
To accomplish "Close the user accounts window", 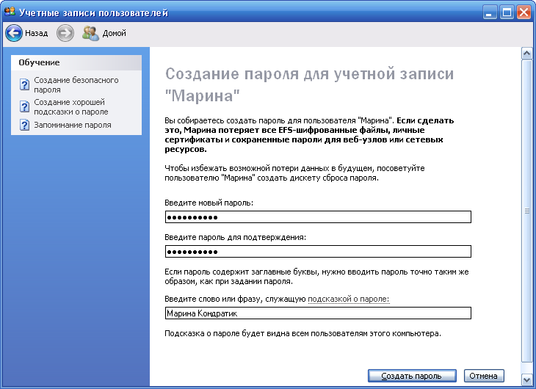I will 524,12.
